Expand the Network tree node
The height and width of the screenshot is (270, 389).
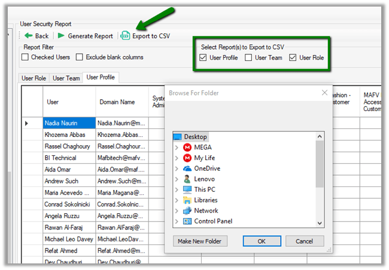pos(177,211)
